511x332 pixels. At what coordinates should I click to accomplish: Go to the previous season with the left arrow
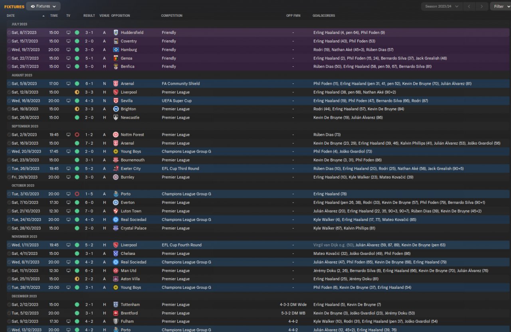470,6
